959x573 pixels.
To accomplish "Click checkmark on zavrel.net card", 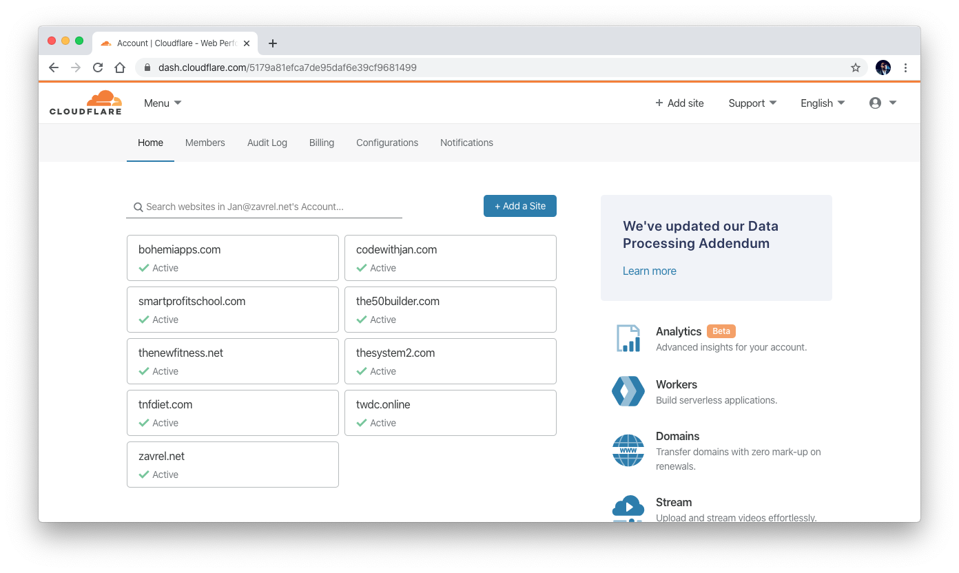I will click(x=144, y=475).
